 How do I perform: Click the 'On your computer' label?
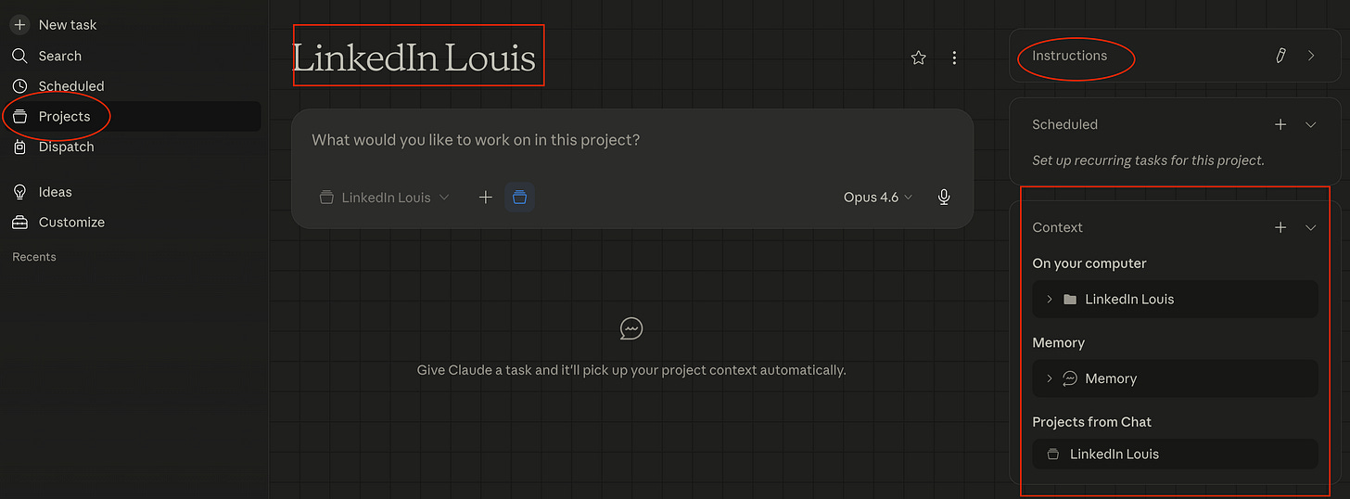tap(1089, 263)
